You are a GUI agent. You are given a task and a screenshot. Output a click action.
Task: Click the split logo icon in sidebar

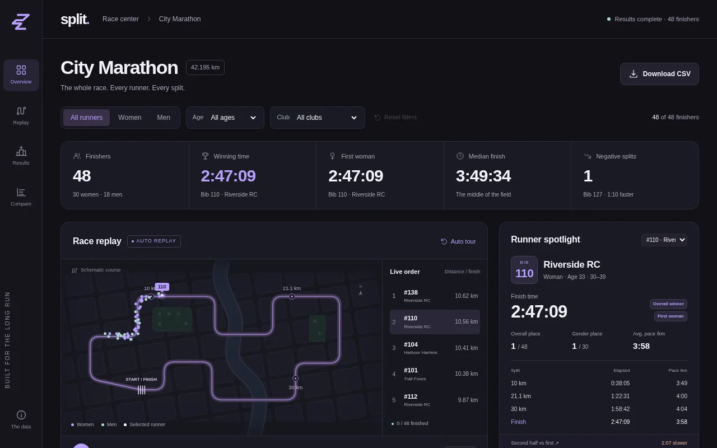tap(21, 22)
